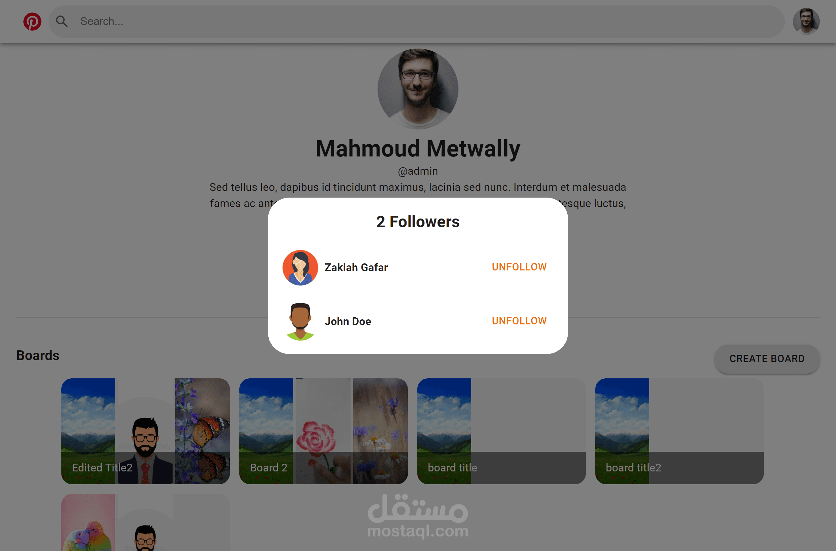The width and height of the screenshot is (836, 551).
Task: Click the @admin username text
Action: click(418, 171)
